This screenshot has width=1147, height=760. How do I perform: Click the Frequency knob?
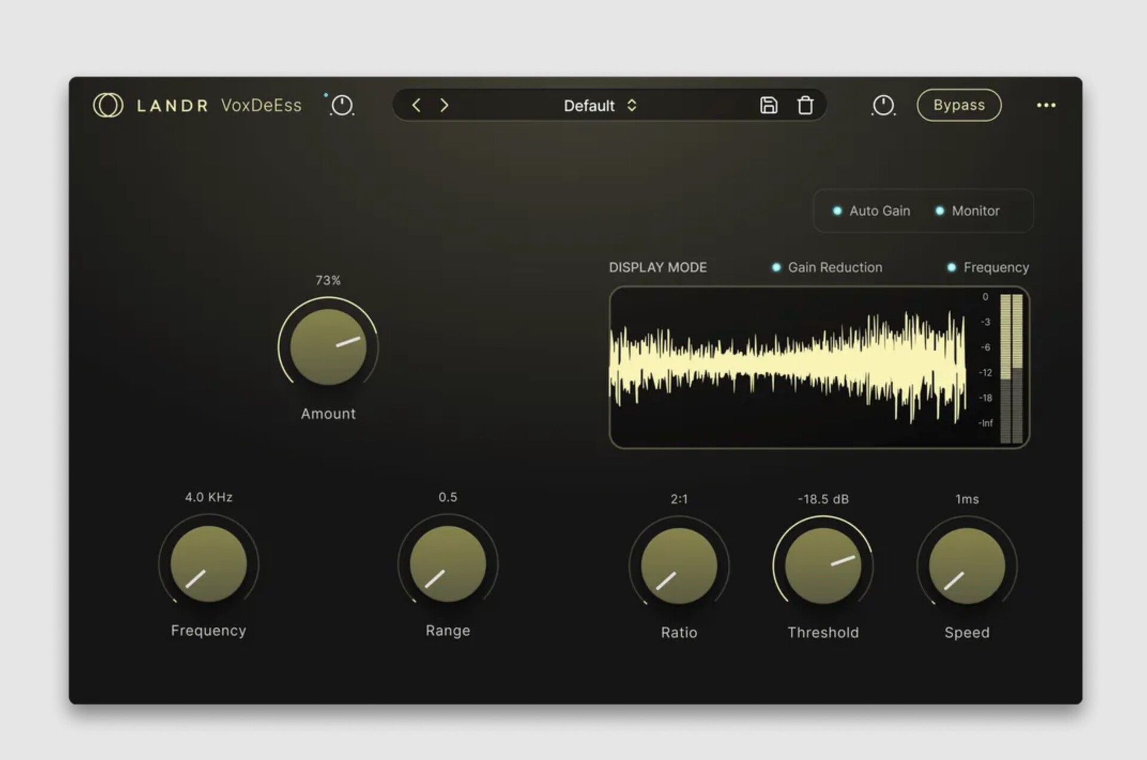coord(208,564)
